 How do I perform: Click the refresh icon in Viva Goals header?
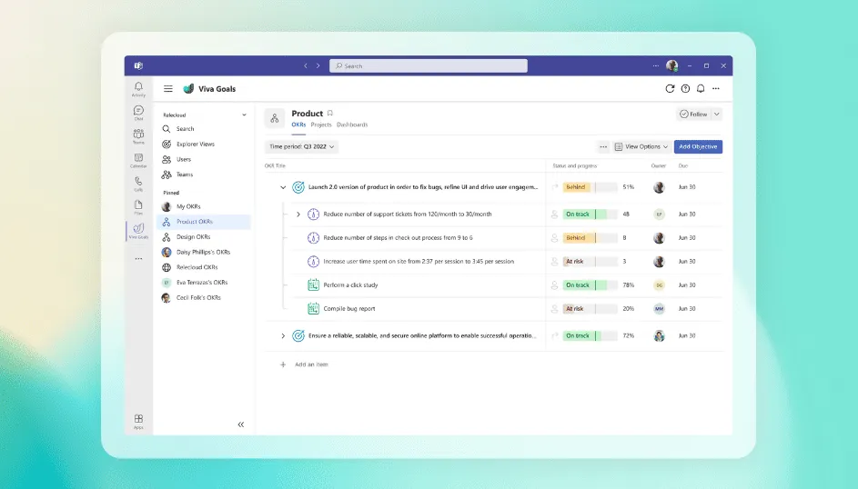(670, 89)
